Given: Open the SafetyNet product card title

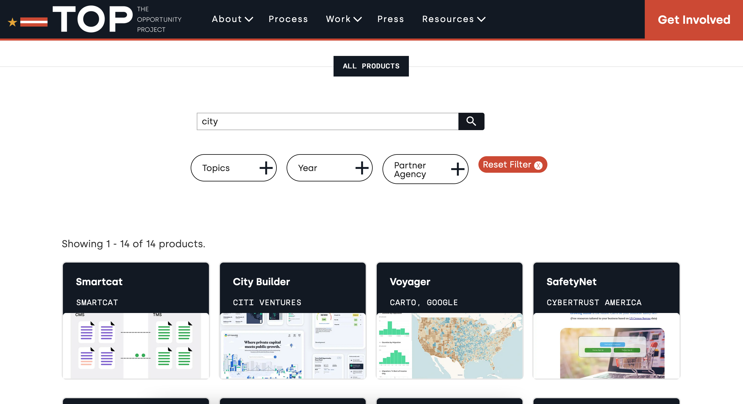Looking at the screenshot, I should pos(571,282).
